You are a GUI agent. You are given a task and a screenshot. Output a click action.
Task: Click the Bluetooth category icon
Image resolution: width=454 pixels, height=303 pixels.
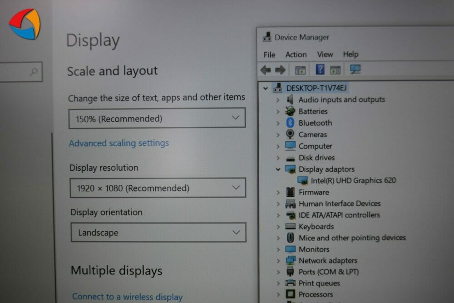[x=290, y=123]
